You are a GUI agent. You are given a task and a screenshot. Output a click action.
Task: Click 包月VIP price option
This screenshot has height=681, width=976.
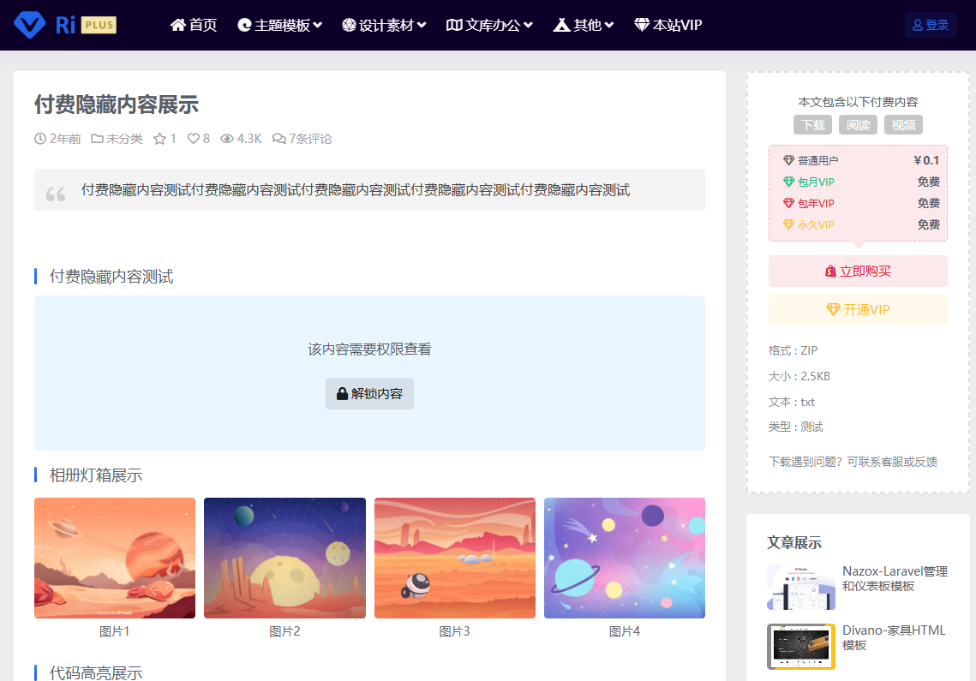click(x=861, y=182)
